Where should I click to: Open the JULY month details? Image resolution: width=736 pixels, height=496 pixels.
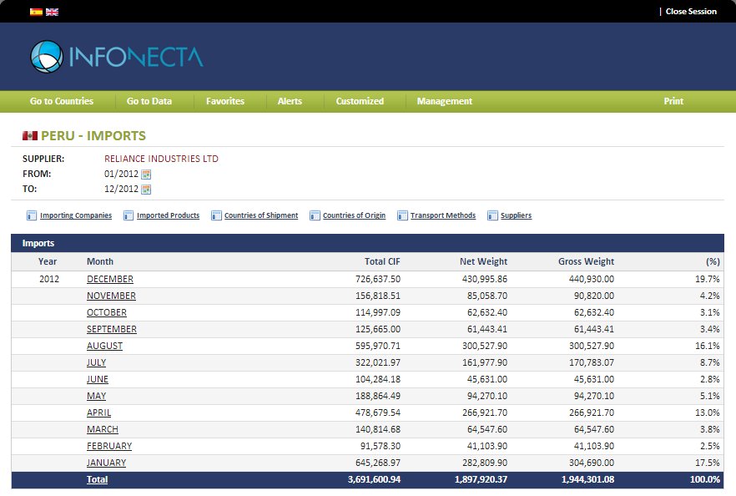click(96, 362)
